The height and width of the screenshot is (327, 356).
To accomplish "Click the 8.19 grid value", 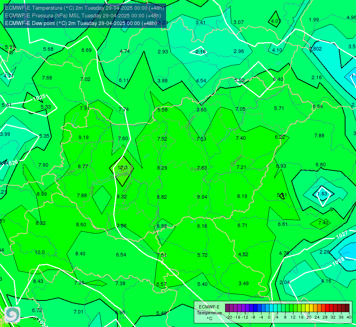I will (242, 196).
